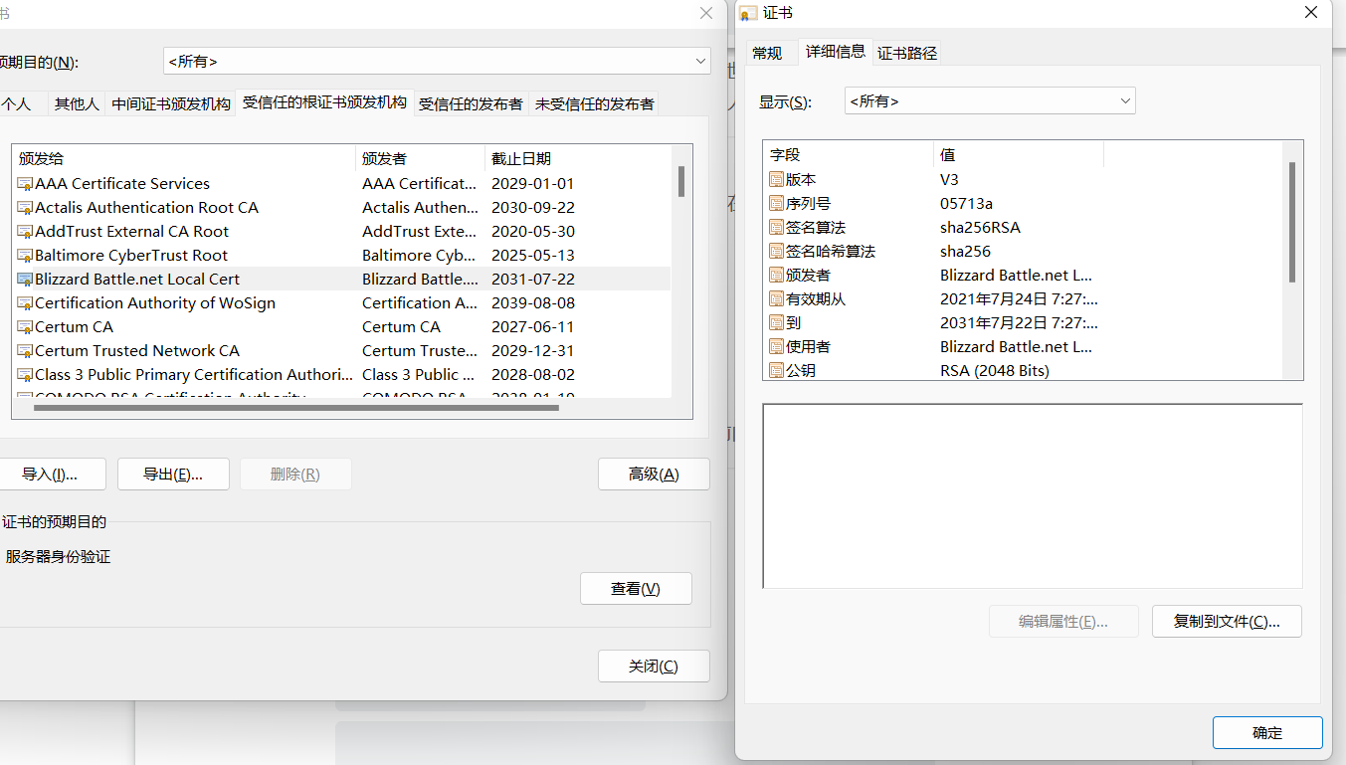This screenshot has height=765, width=1346.
Task: Click the certificate icon beside AAA Certificate Services
Action: tap(25, 184)
